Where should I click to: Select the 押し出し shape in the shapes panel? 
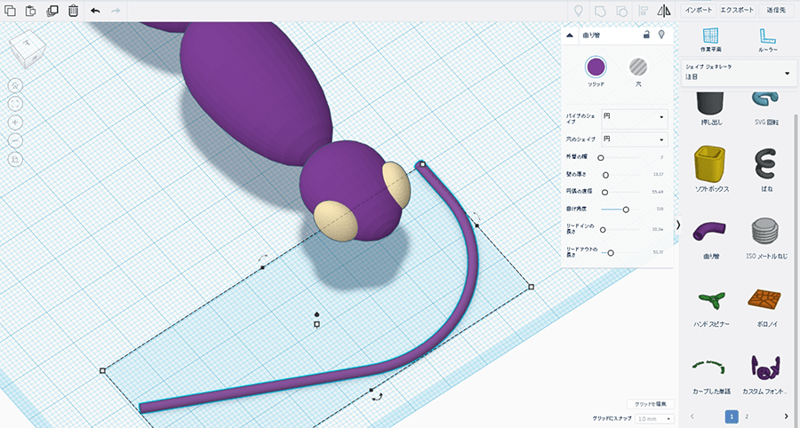pyautogui.click(x=711, y=109)
